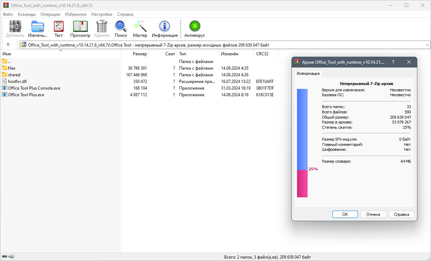Open the Избранное menu
The width and height of the screenshot is (431, 261).
click(76, 14)
